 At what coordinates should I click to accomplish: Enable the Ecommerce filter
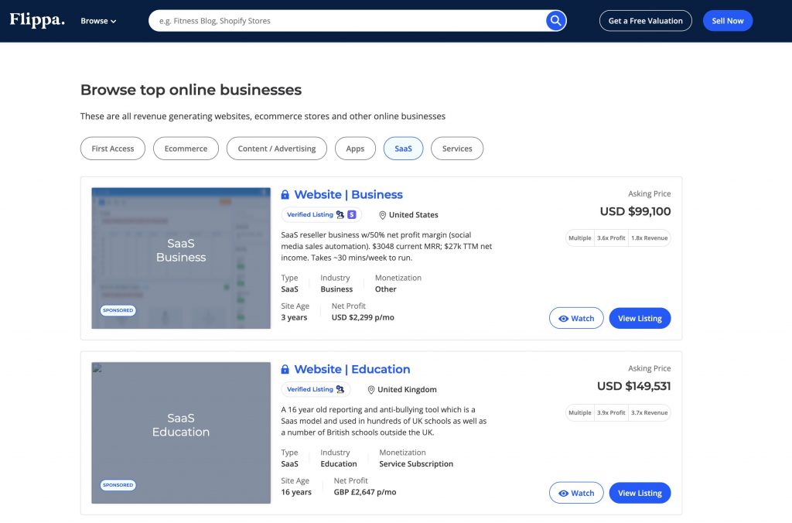point(186,148)
